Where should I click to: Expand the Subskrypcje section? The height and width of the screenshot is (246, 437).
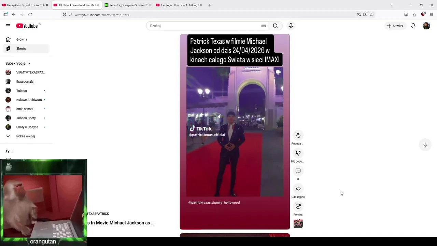[x=18, y=64]
